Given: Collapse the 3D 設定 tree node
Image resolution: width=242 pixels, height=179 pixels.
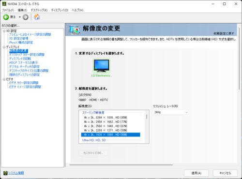Looking at the screenshot, I should pos(4,31).
